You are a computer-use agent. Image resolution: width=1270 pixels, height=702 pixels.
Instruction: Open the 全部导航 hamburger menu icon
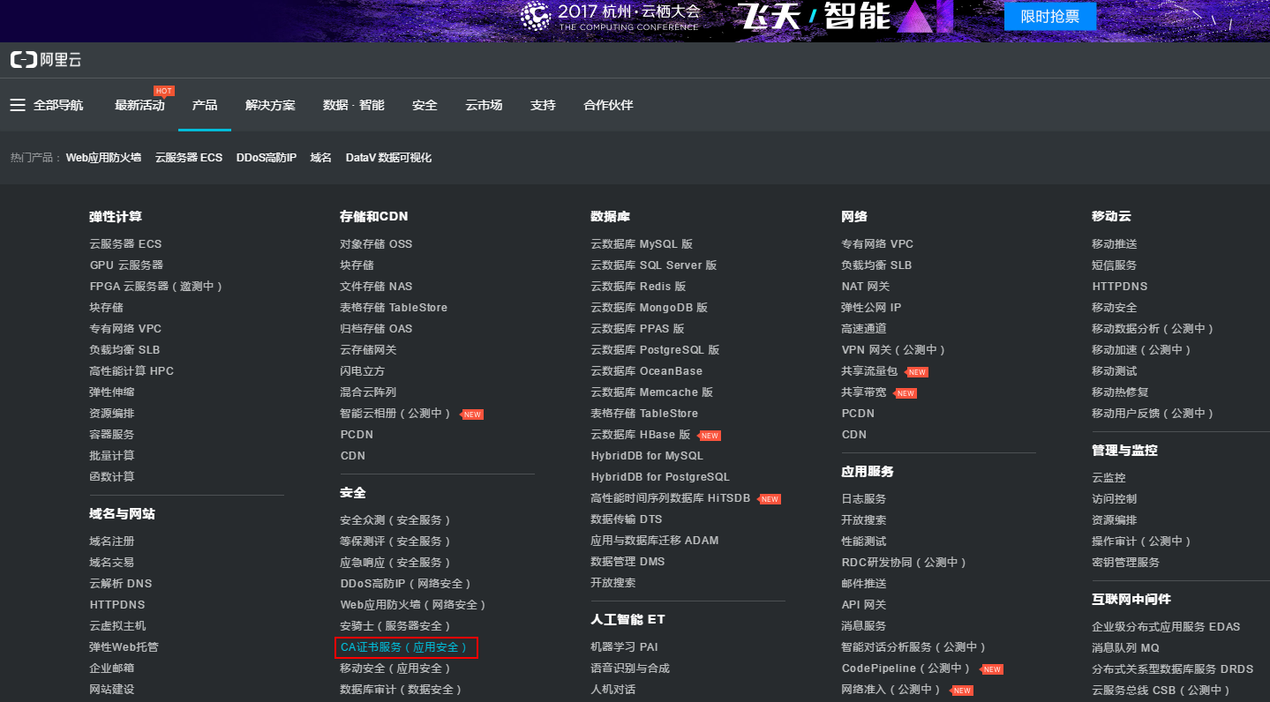(18, 105)
